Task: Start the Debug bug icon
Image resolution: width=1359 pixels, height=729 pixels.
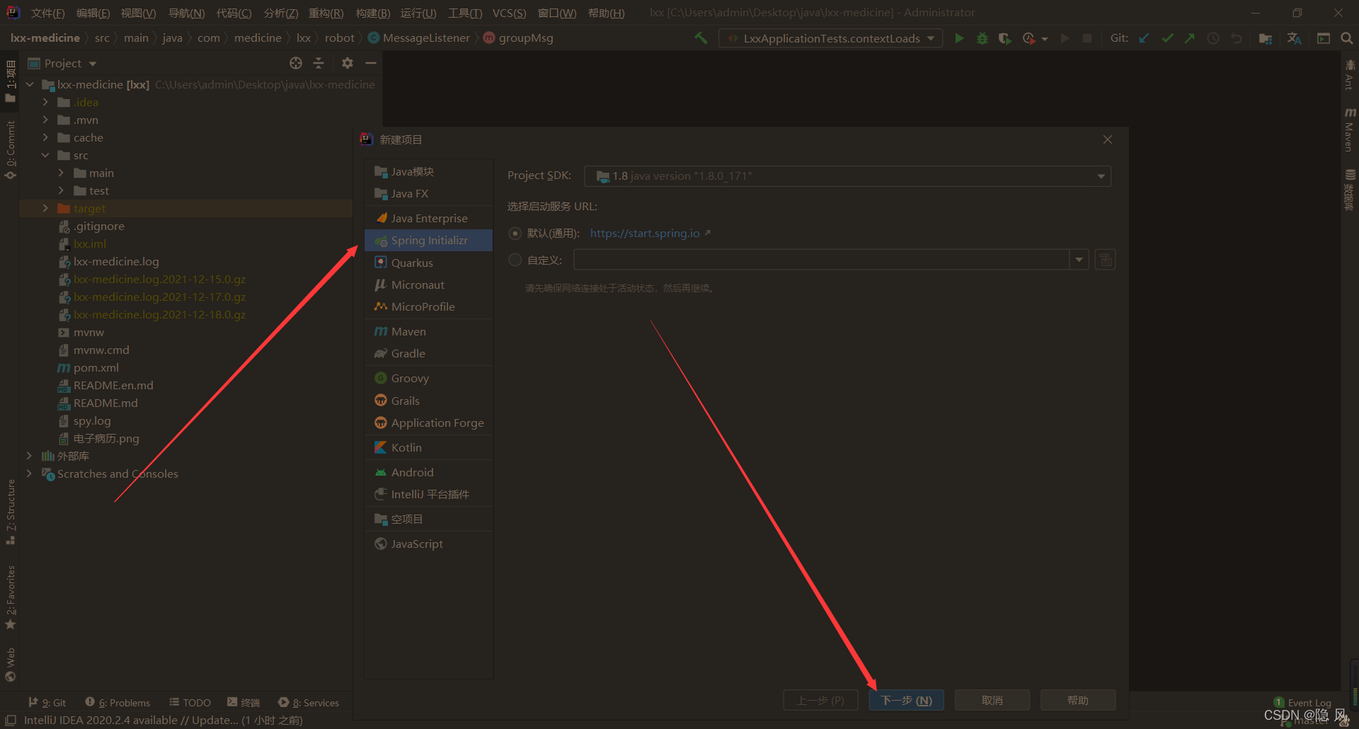Action: 982,38
